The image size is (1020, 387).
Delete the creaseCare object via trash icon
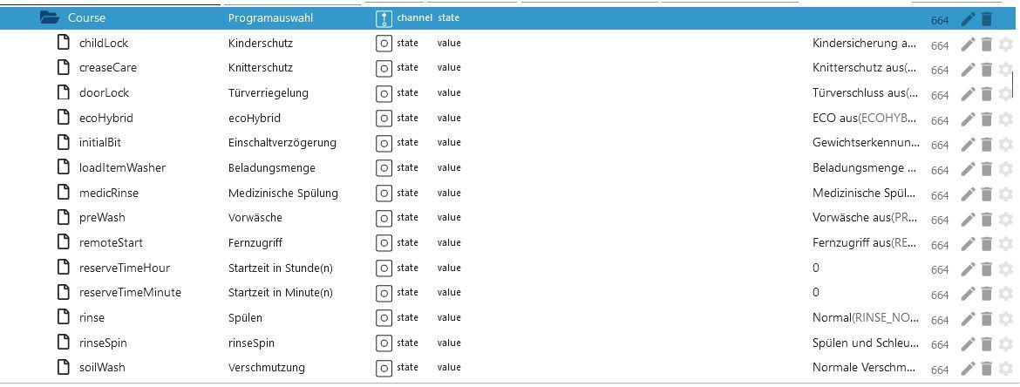(986, 70)
